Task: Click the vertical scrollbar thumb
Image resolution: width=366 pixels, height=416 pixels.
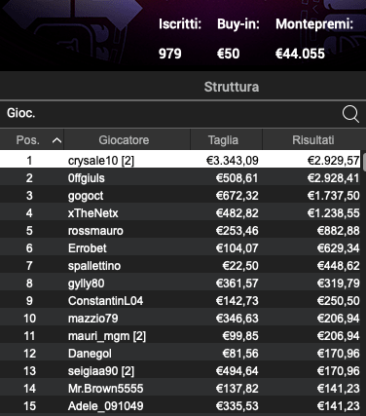Action: coord(364,162)
